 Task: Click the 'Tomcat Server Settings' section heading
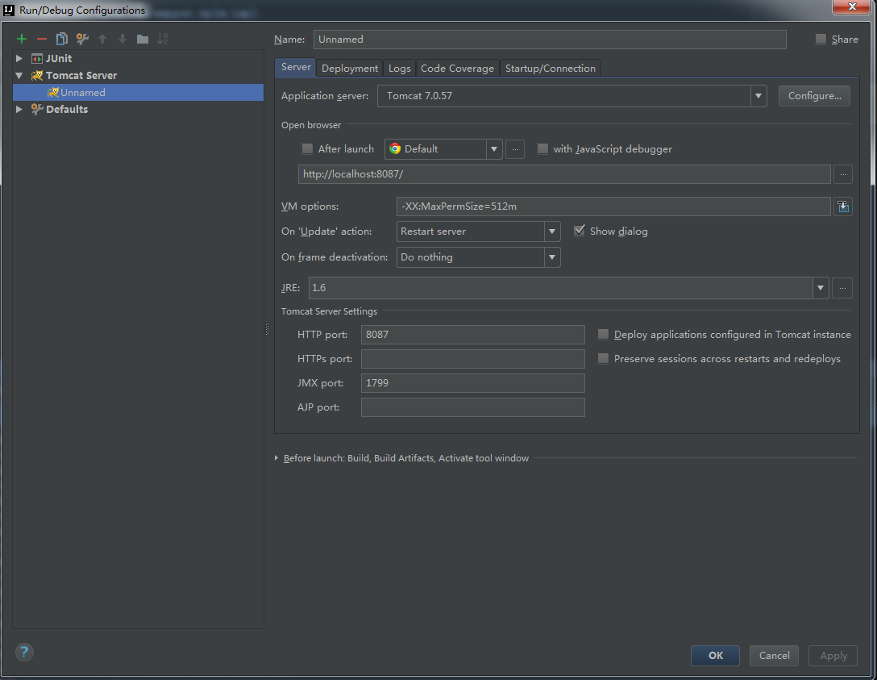coord(329,311)
